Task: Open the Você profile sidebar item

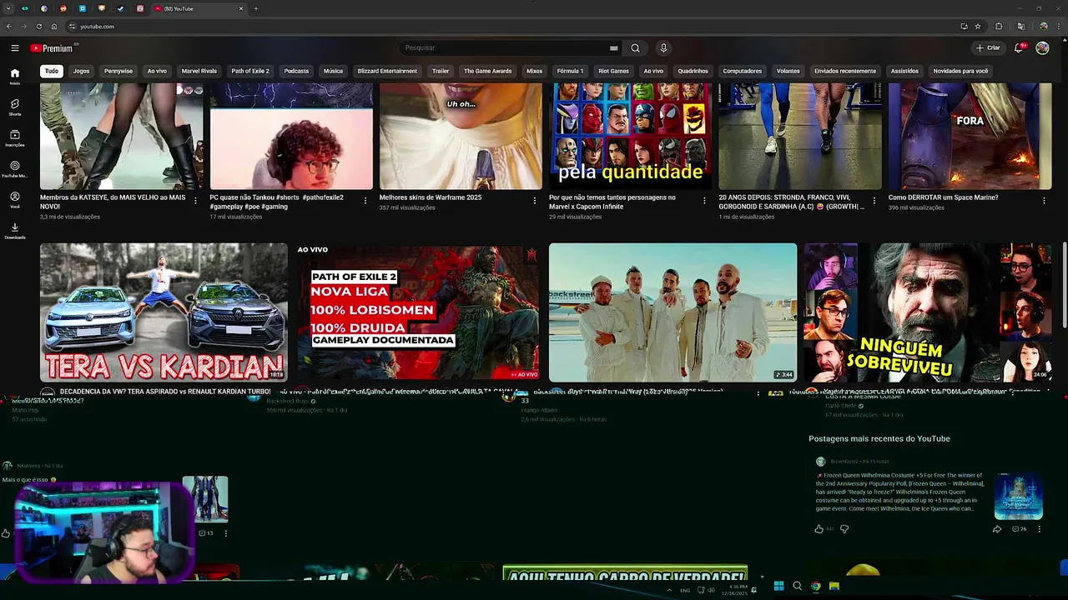Action: click(15, 199)
